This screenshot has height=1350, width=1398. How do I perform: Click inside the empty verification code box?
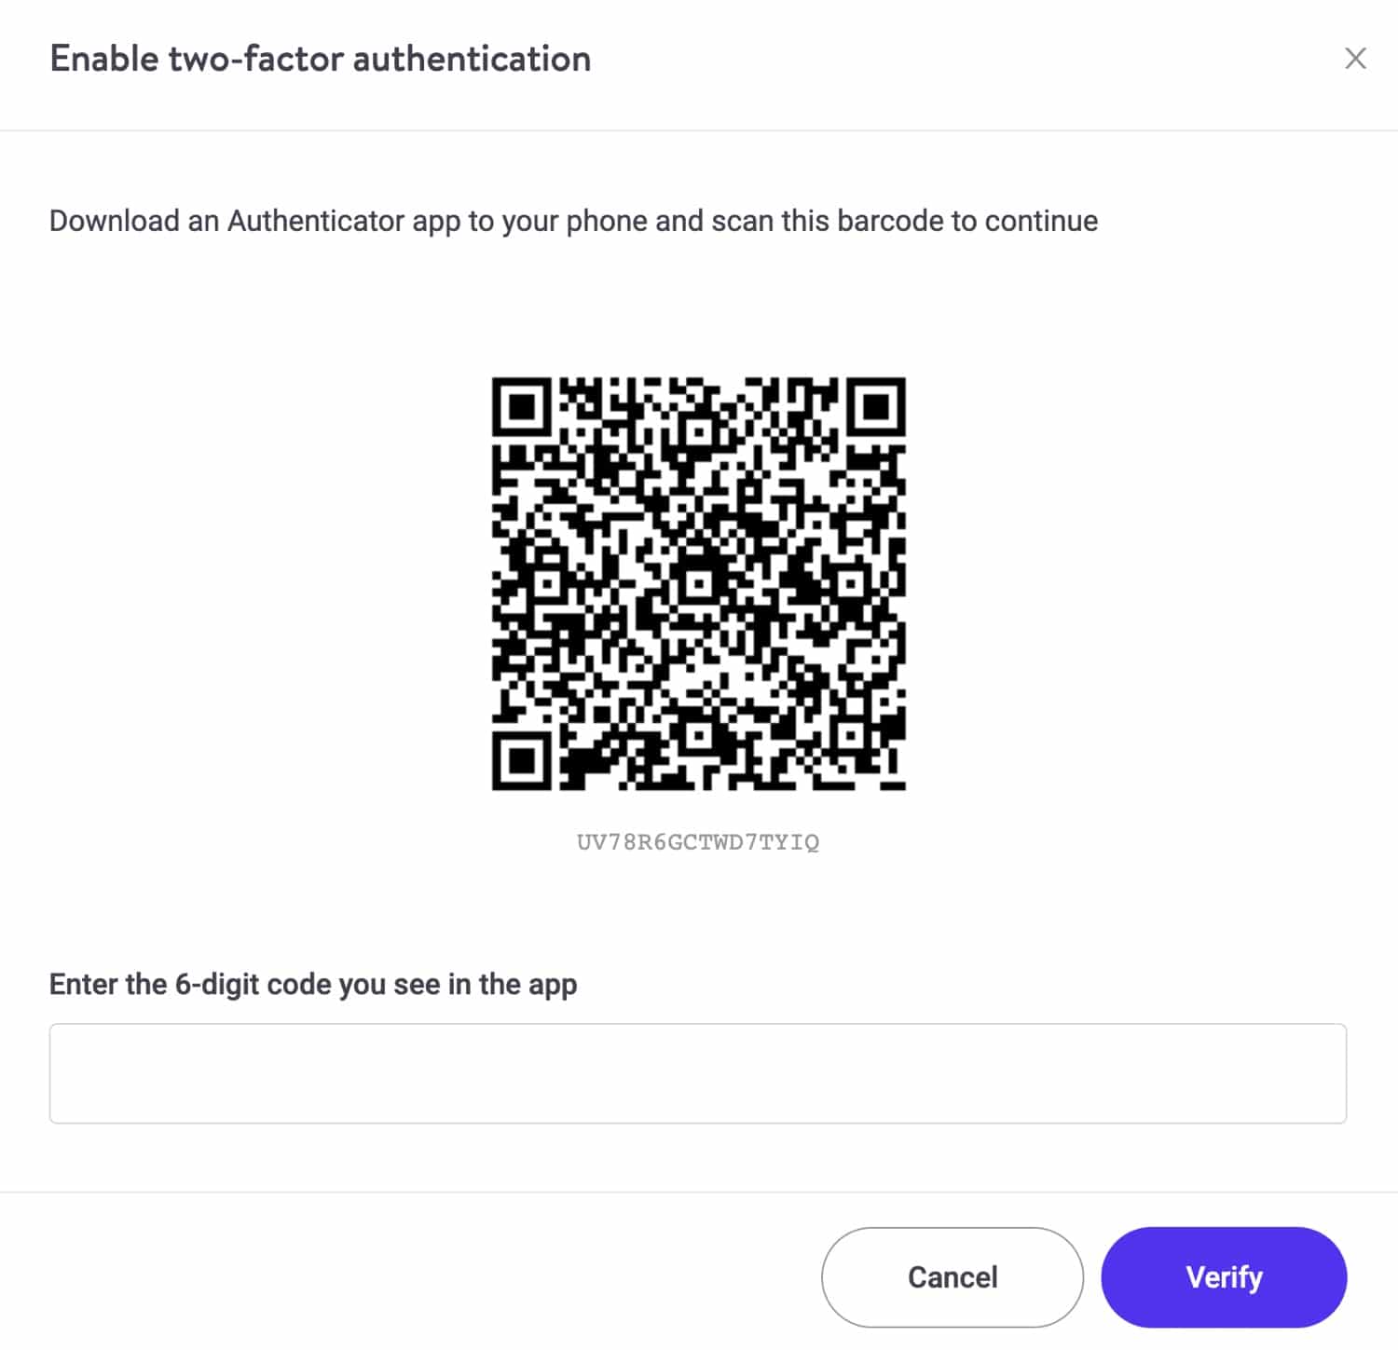[699, 1073]
